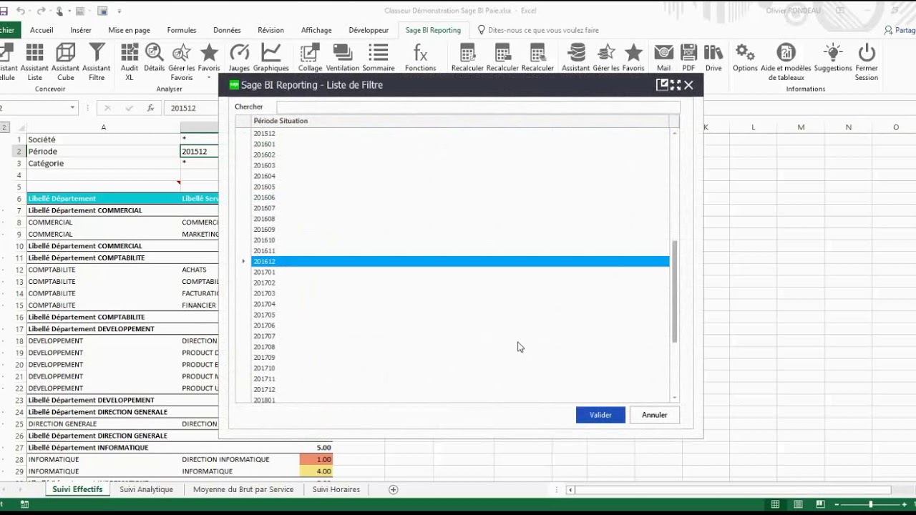916x515 pixels.
Task: Switch to Suivi Horaires sheet tab
Action: pyautogui.click(x=336, y=489)
